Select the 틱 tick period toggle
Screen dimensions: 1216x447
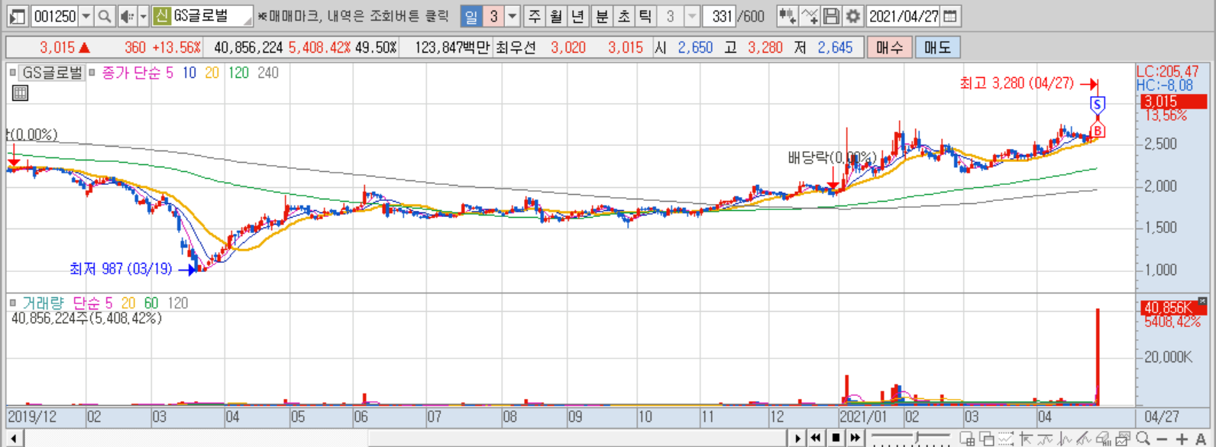tap(645, 16)
